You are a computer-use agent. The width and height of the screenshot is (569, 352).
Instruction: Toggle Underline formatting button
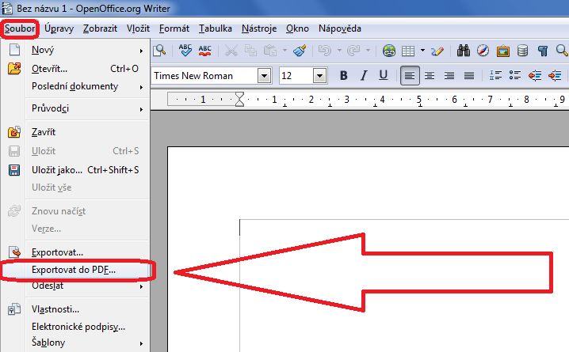tap(384, 76)
